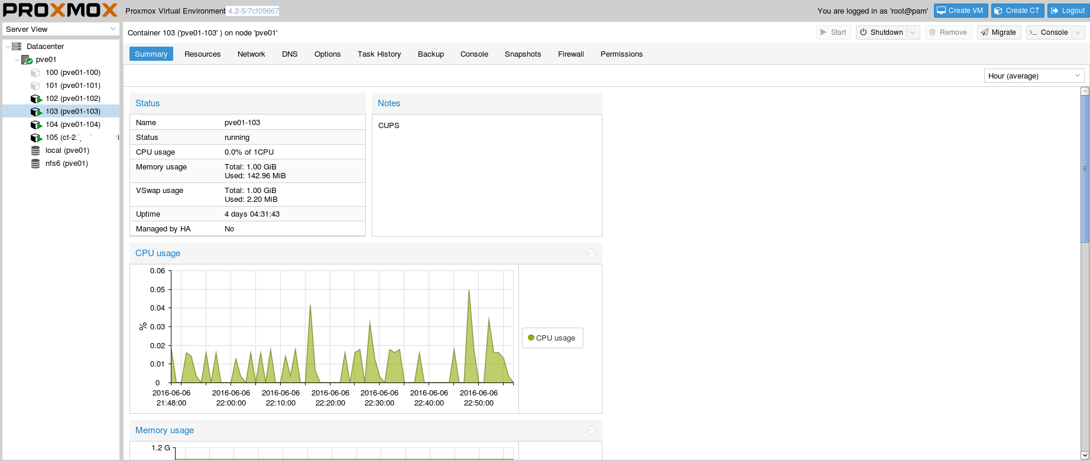The width and height of the screenshot is (1090, 461).
Task: Open the Hour (average) timeframe dropdown
Action: 1077,76
